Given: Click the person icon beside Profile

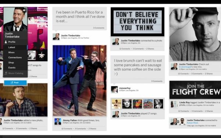Looking at the screenshot, I should click(x=6, y=42).
